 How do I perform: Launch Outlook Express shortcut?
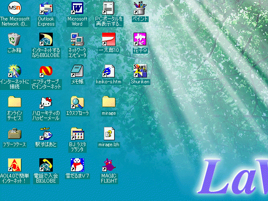[46, 8]
